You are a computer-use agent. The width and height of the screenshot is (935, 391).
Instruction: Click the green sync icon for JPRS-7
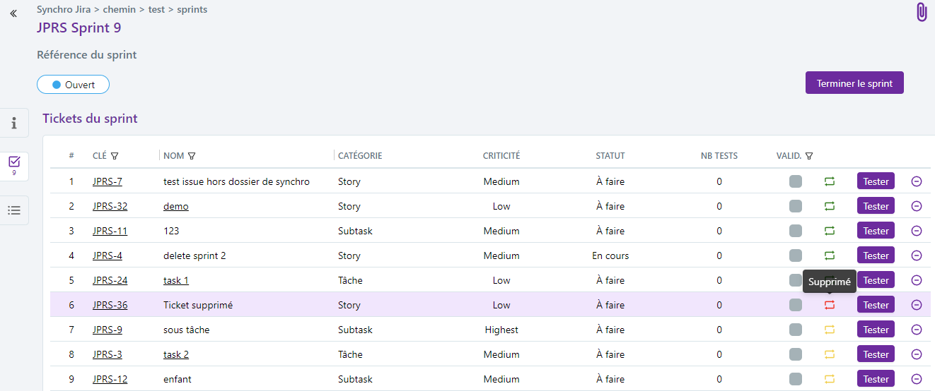click(830, 181)
